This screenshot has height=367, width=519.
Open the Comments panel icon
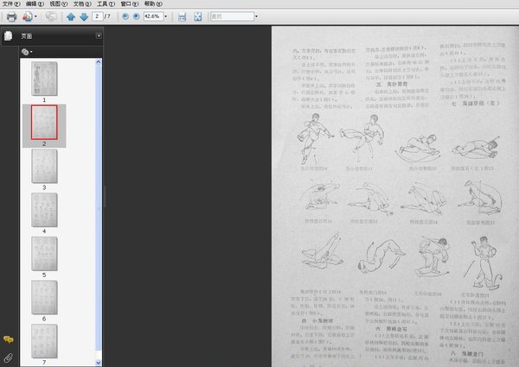point(9,339)
